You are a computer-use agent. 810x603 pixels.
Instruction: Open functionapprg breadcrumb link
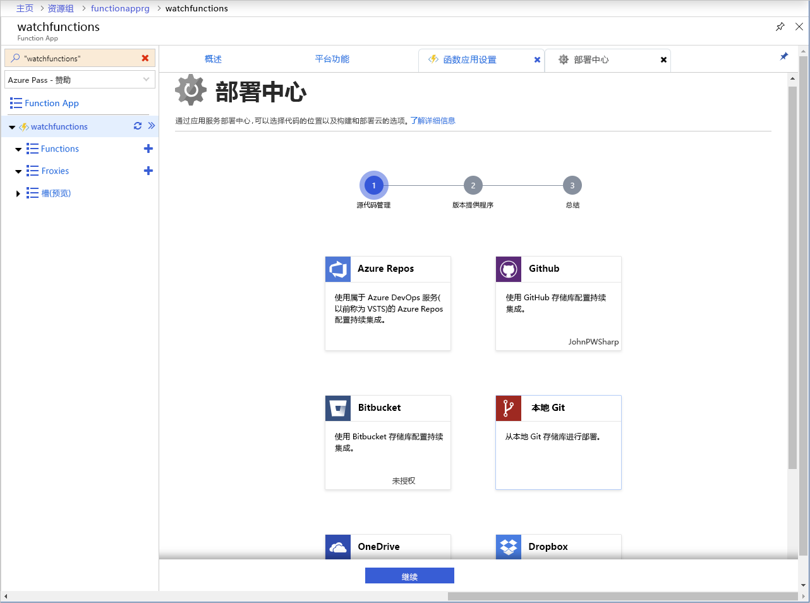click(120, 8)
